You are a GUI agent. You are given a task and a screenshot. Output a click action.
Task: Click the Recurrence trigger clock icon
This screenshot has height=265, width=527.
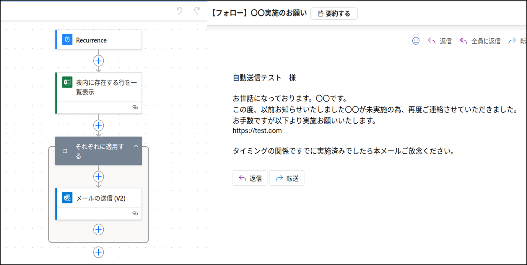tap(67, 40)
